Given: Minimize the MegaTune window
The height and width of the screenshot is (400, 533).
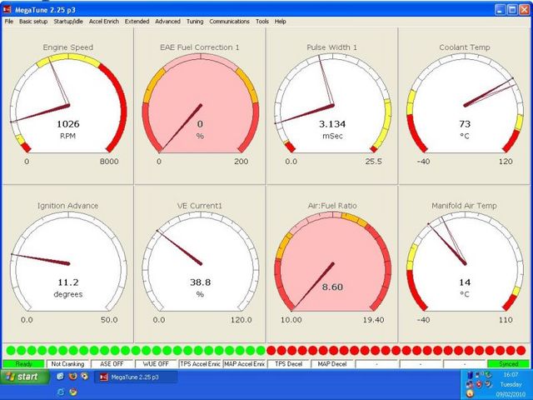Looking at the screenshot, I should click(x=496, y=9).
